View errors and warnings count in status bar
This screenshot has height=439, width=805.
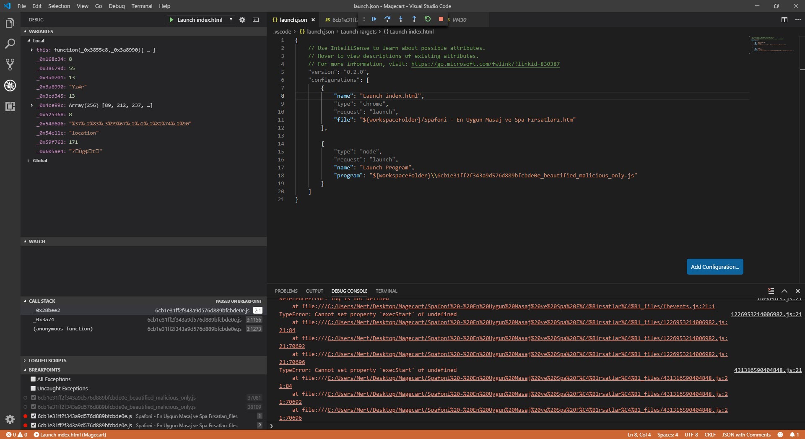point(16,435)
